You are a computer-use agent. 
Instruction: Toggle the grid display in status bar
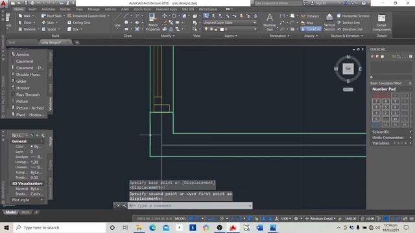191,219
